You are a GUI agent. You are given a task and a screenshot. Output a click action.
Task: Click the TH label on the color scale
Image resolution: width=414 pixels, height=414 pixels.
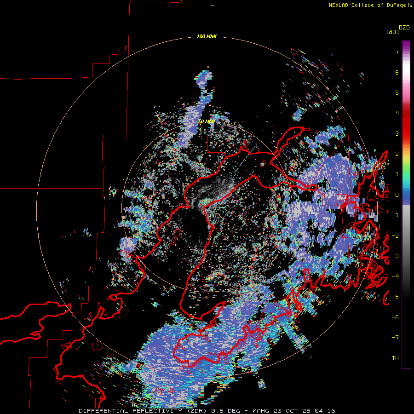pos(395,358)
